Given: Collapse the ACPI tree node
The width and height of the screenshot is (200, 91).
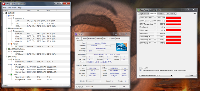Looking at the screenshot, I should pyautogui.click(x=6, y=16).
